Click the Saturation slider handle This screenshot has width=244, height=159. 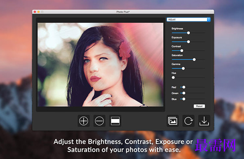194,60
